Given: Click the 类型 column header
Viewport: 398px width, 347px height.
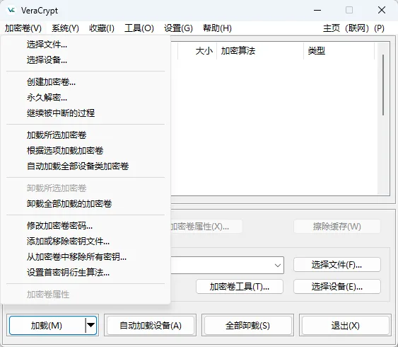Looking at the screenshot, I should click(339, 51).
